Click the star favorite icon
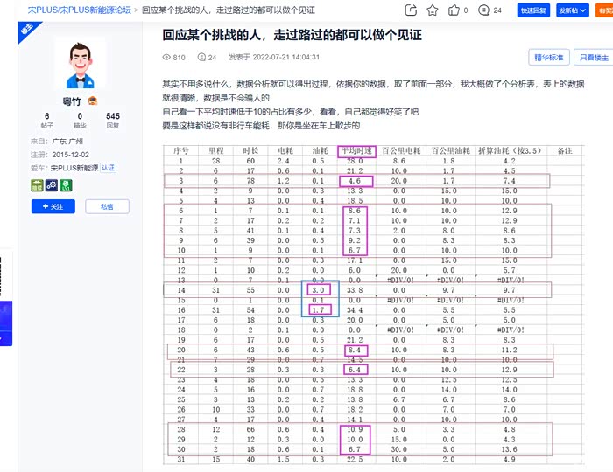The image size is (613, 472). click(x=433, y=10)
